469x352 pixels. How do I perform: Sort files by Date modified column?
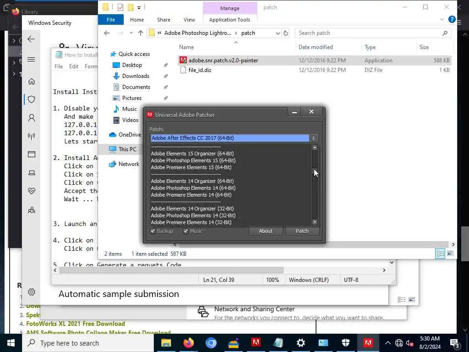click(x=316, y=47)
